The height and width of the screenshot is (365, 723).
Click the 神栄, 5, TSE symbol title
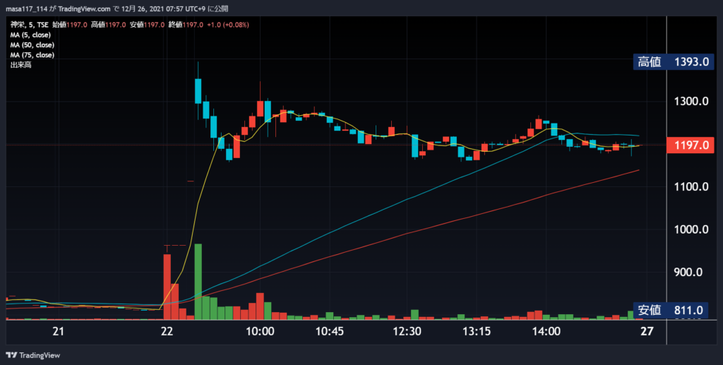pos(30,25)
